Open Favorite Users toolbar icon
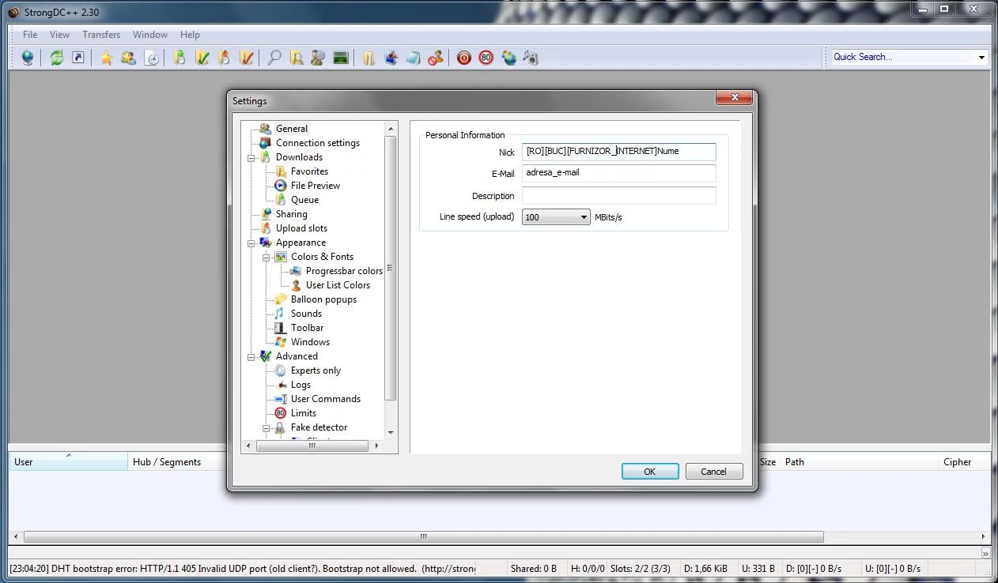Screen dimensions: 998x583 [x=128, y=58]
